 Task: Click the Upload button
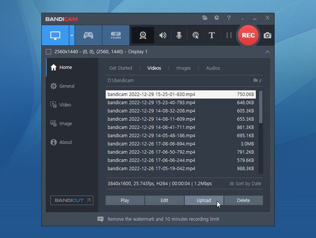click(x=204, y=200)
